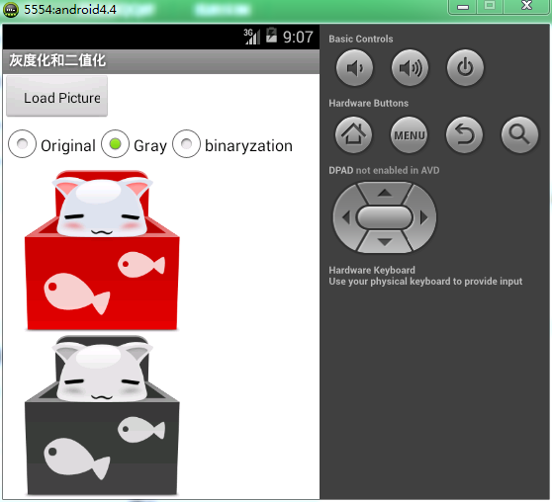Click the DPAD left arrow

[345, 217]
